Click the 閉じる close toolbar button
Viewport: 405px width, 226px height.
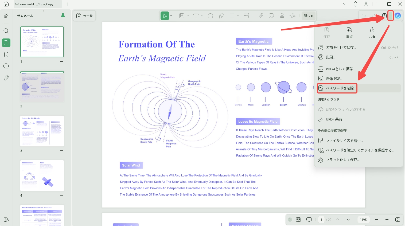pos(309,16)
